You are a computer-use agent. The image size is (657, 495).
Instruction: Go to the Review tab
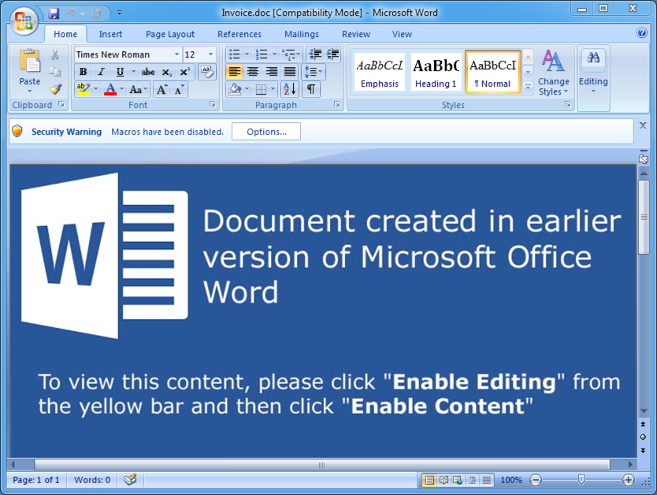point(356,34)
